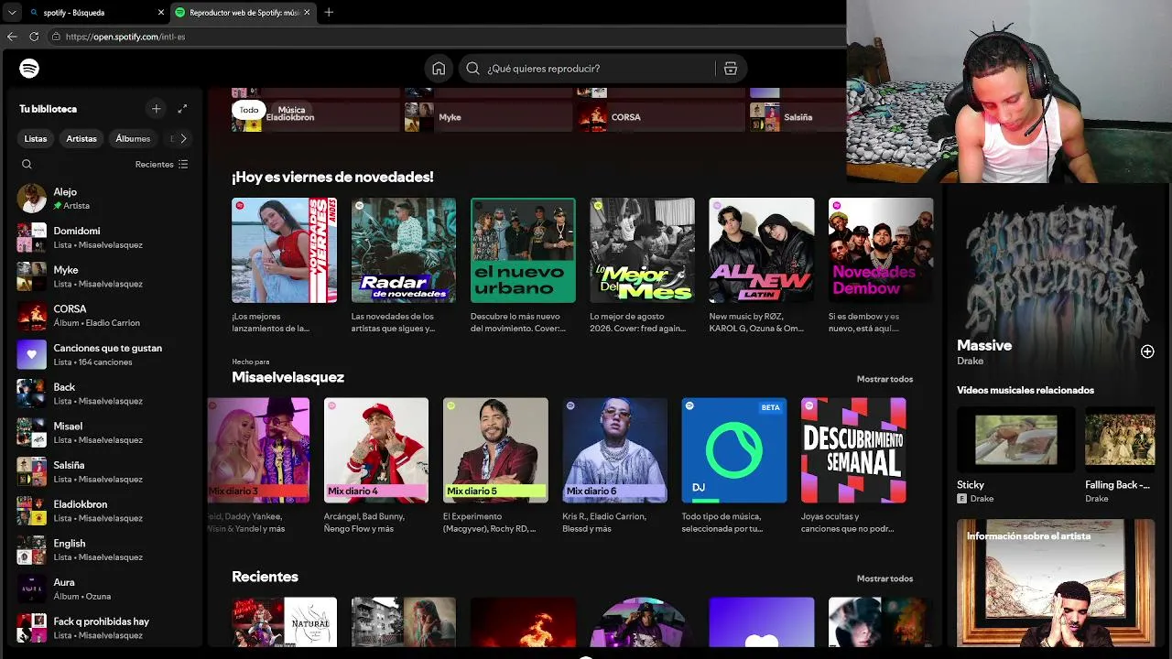This screenshot has width=1172, height=659.
Task: Open Mix diario 6 cover
Action: click(614, 450)
